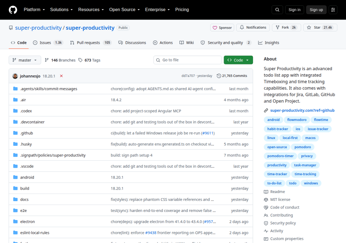
Task: Switch to the Issues tab
Action: 48,43
